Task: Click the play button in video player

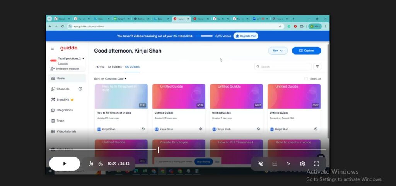Action: coord(65,164)
